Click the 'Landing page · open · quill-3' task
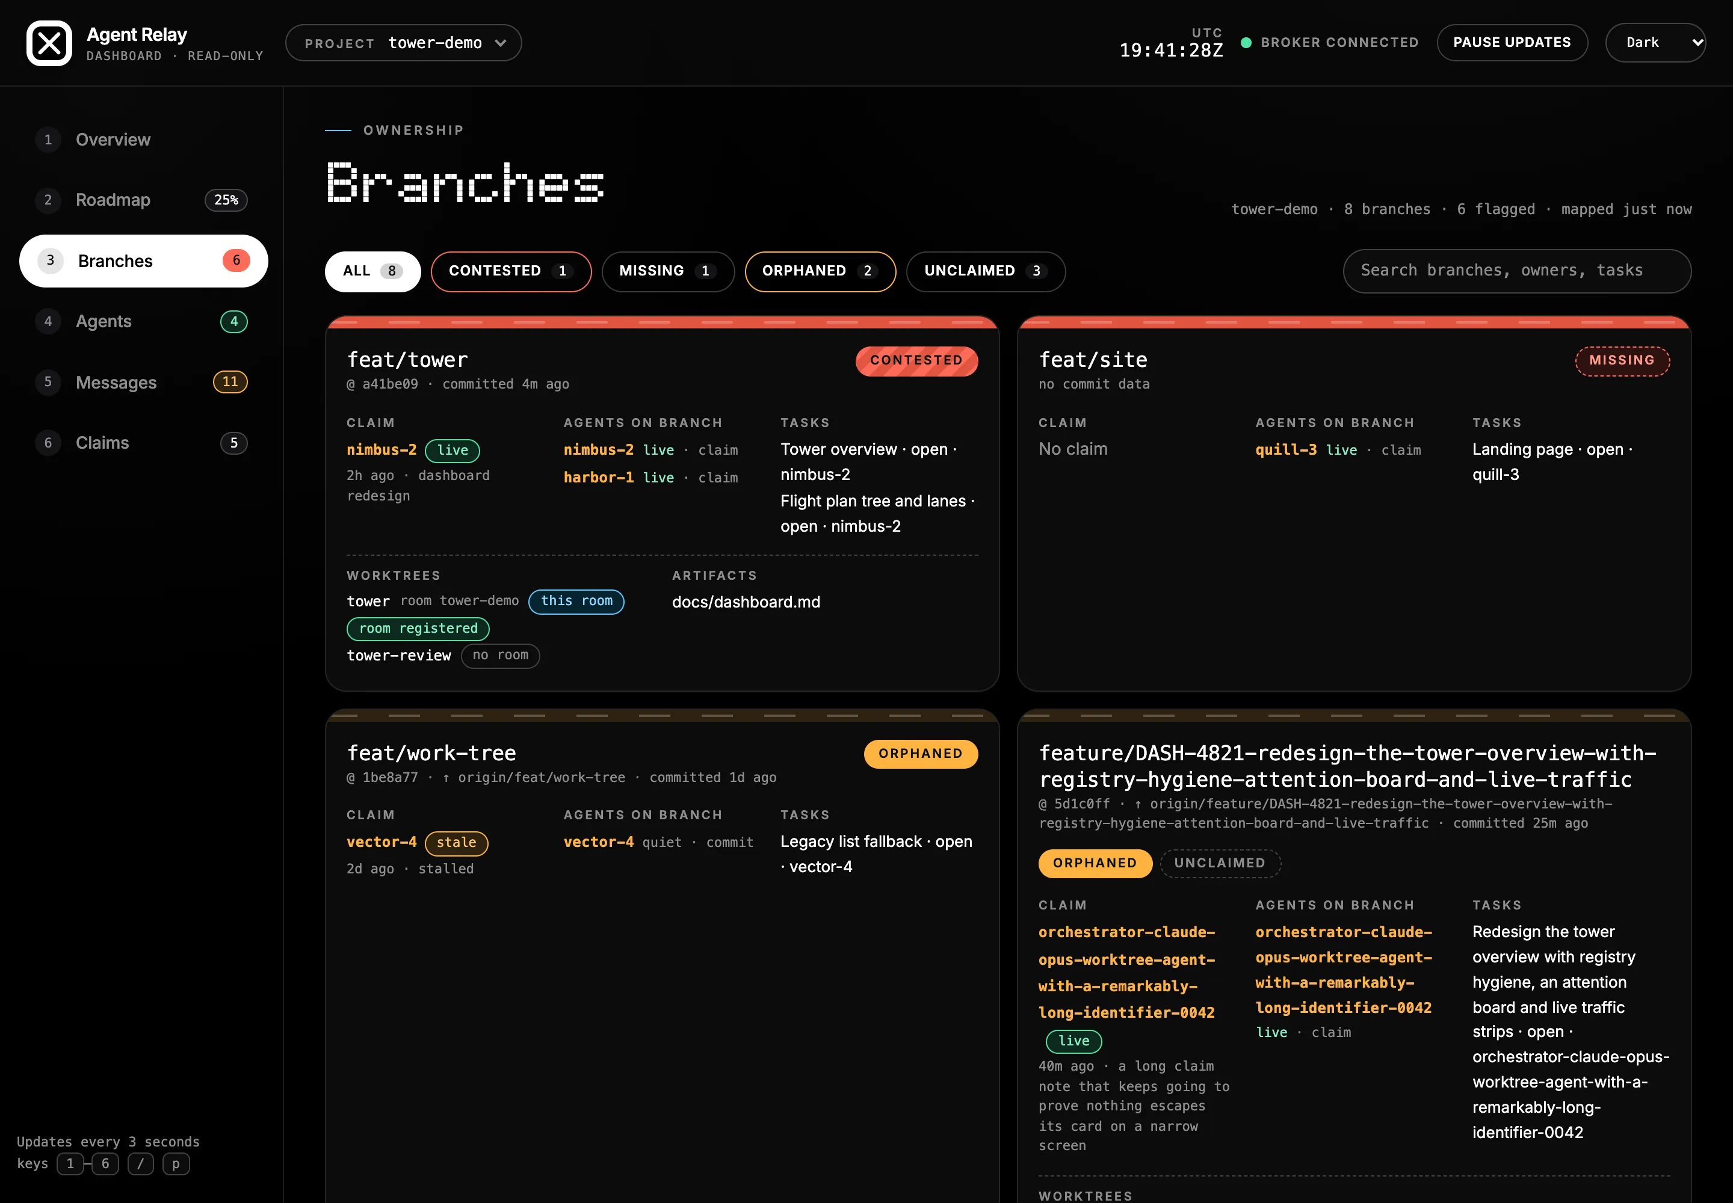The image size is (1733, 1203). (1552, 462)
